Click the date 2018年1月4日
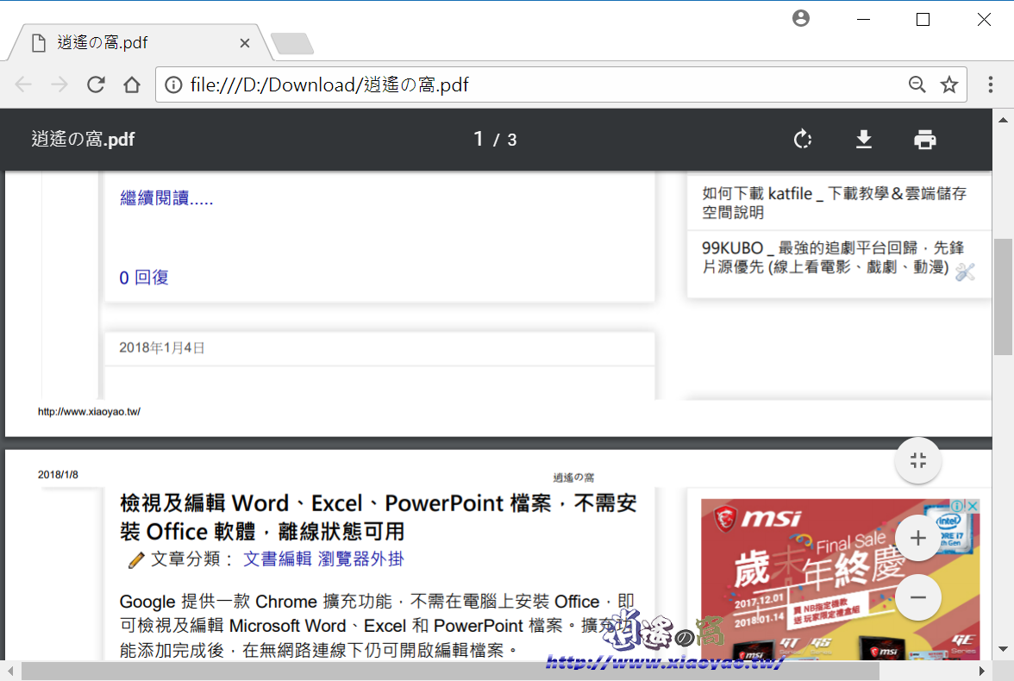Screen dimensions: 1014x681 click(x=162, y=348)
